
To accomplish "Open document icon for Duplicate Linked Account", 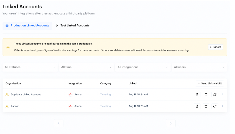I will [x=197, y=94].
